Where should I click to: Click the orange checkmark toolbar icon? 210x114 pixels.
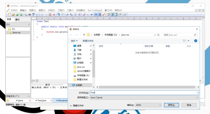pyautogui.click(x=103, y=15)
